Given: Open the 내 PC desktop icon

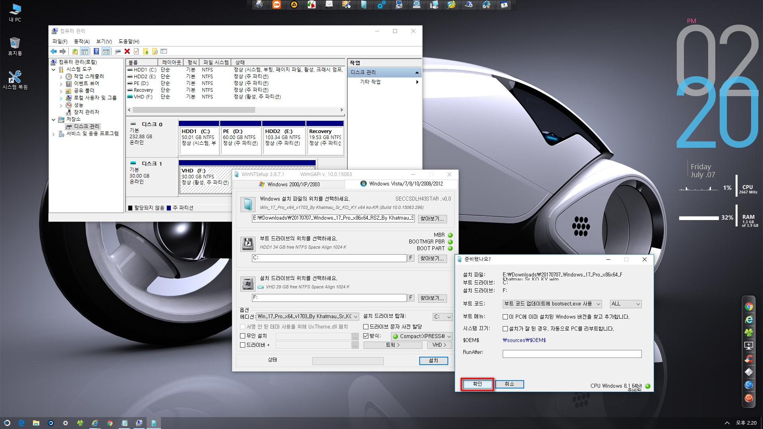Looking at the screenshot, I should pos(15,13).
